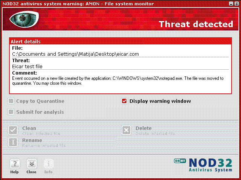The image size is (241, 180).
Task: Click the 'Comment:' label
Action: [x=24, y=73]
